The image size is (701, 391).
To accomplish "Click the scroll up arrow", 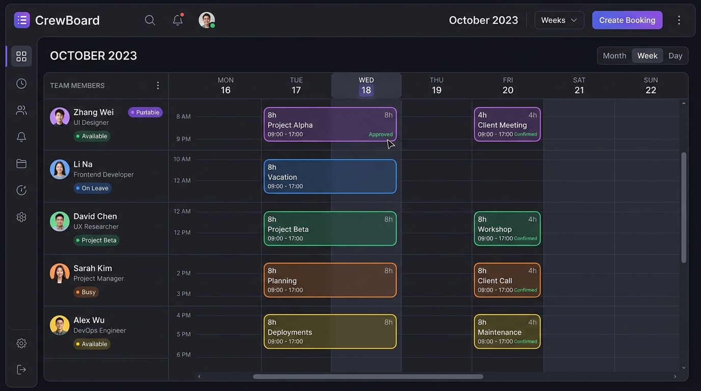I will pos(684,103).
